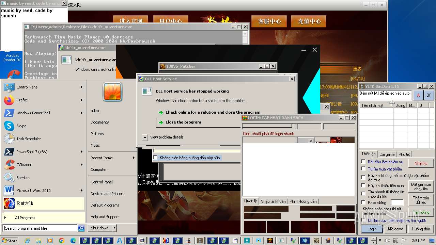Expand the Control Panel submenu arrow
This screenshot has height=245, width=436.
(82, 87)
